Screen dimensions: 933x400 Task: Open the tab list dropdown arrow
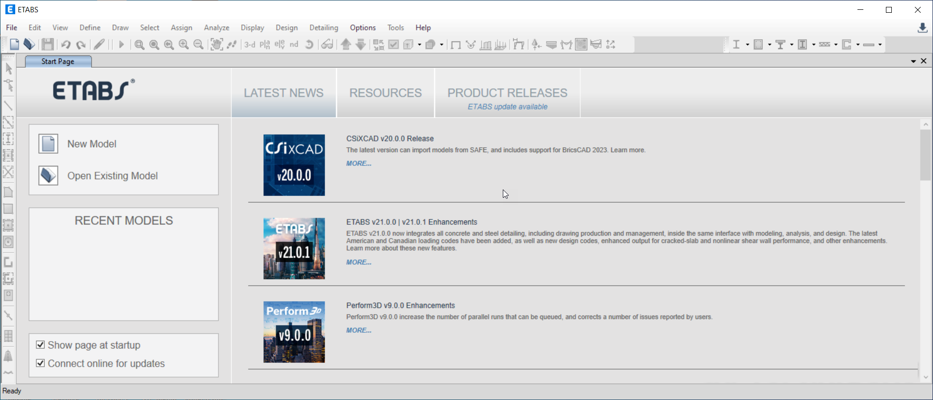tap(913, 61)
